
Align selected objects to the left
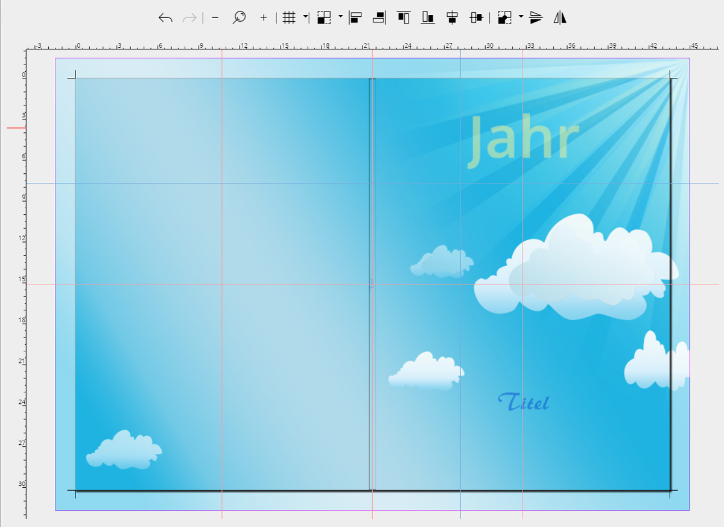coord(355,18)
